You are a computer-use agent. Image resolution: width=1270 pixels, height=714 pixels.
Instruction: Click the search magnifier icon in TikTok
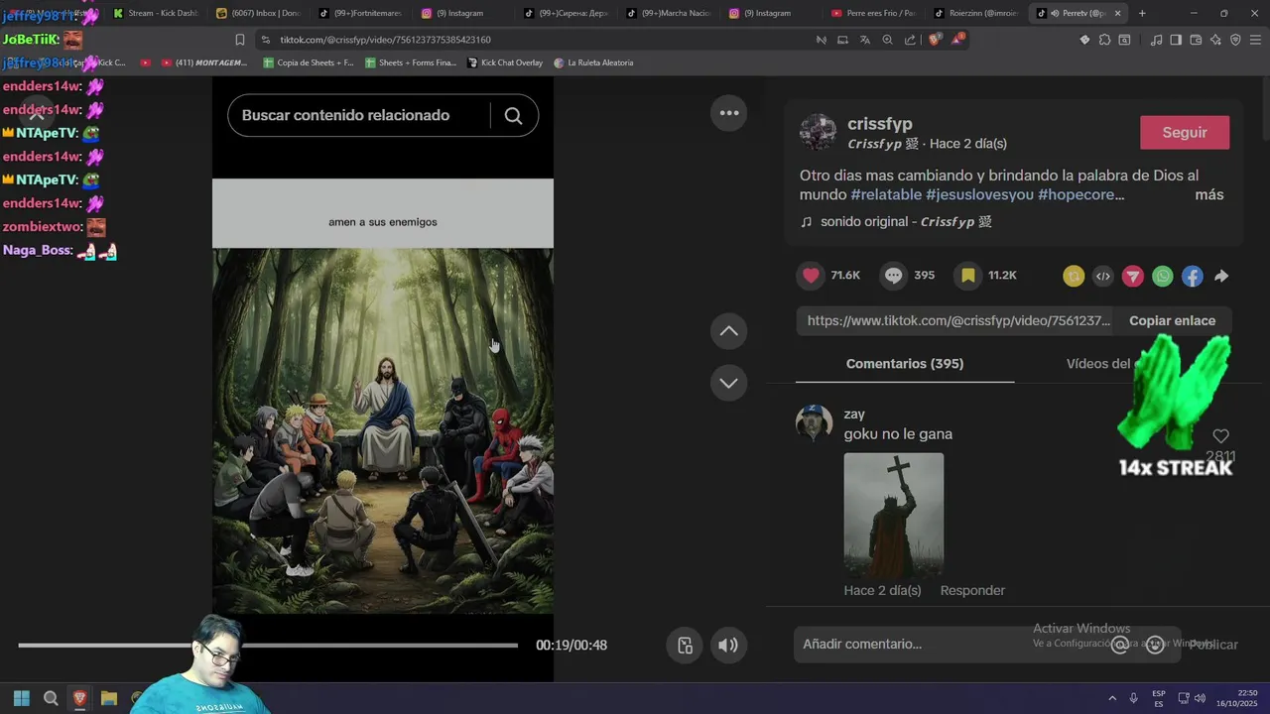[x=513, y=116]
